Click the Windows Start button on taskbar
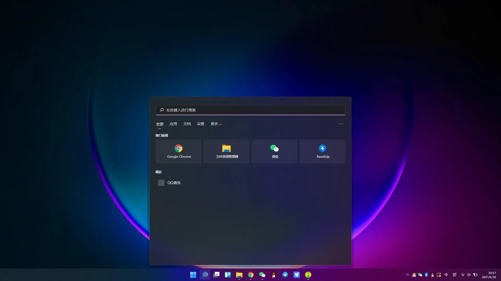 [193, 275]
